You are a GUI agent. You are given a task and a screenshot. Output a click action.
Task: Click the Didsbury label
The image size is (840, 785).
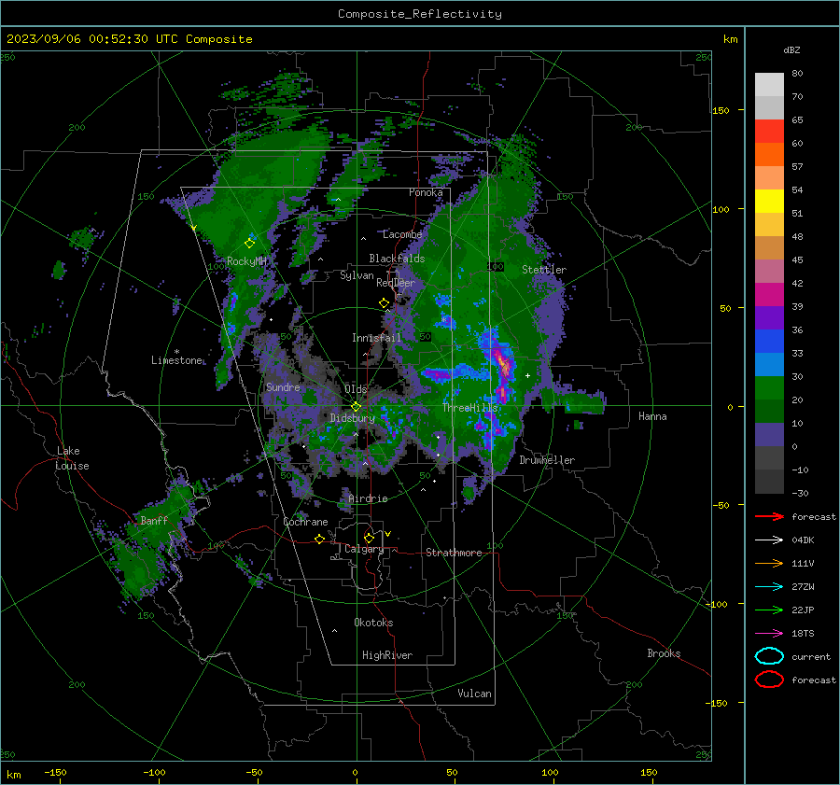(352, 418)
